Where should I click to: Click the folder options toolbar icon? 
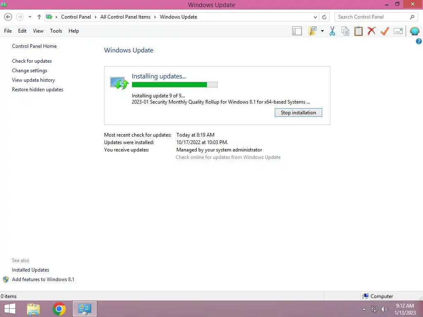click(x=312, y=31)
